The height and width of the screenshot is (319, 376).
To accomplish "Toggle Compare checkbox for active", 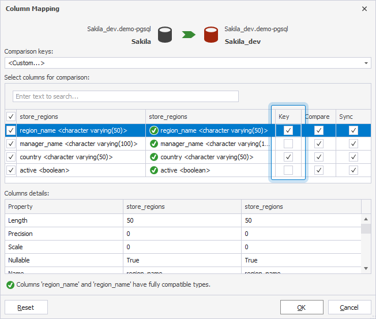I will point(319,170).
